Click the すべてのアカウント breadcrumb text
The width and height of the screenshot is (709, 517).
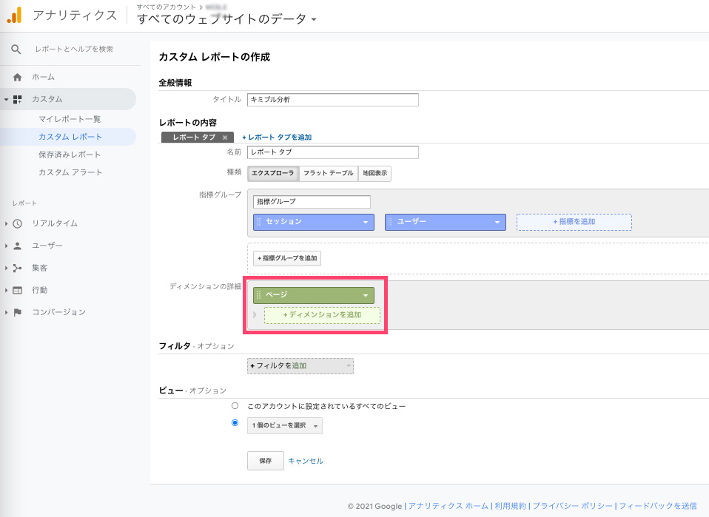tap(166, 7)
